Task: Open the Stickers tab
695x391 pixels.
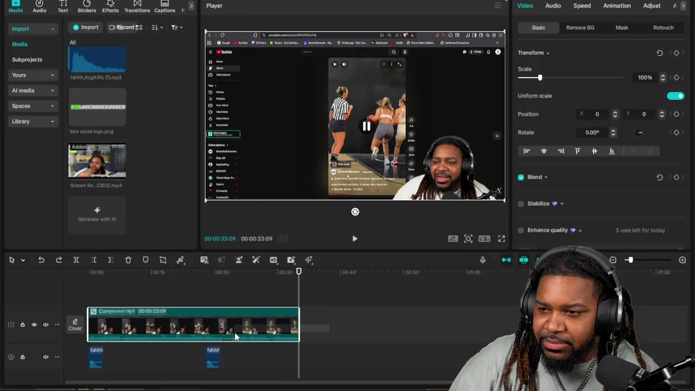Action: coord(86,7)
